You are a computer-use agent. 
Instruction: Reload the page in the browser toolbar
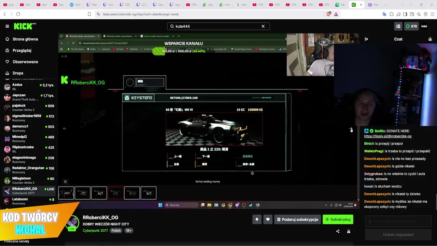pyautogui.click(x=18, y=14)
